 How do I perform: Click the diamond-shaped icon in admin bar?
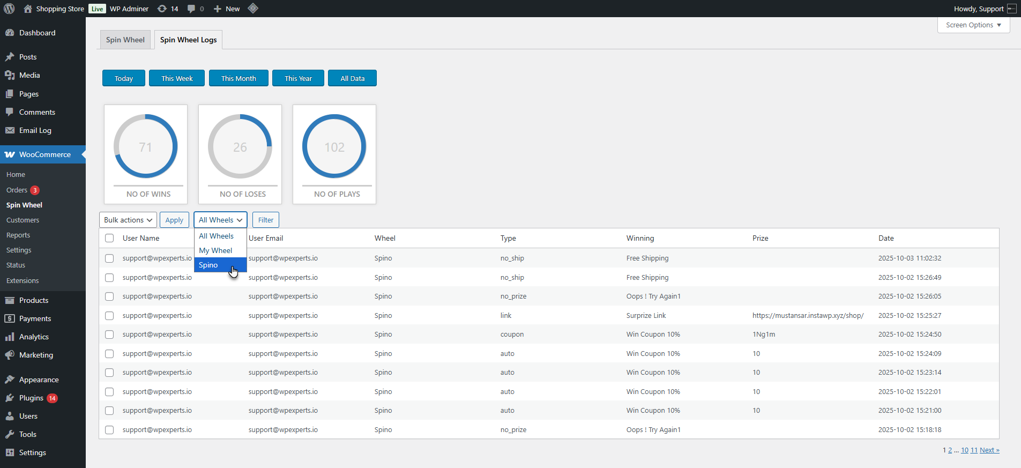pos(253,9)
